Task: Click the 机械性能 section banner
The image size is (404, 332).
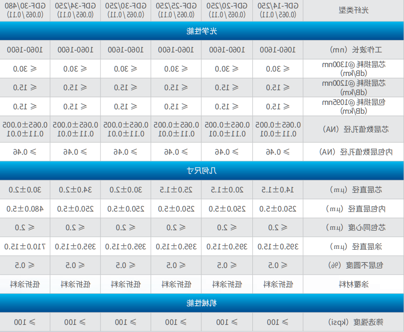Action: click(202, 303)
